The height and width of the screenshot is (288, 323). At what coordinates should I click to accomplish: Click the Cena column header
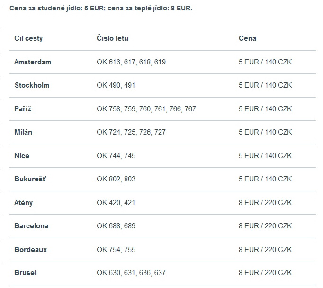[x=247, y=38]
